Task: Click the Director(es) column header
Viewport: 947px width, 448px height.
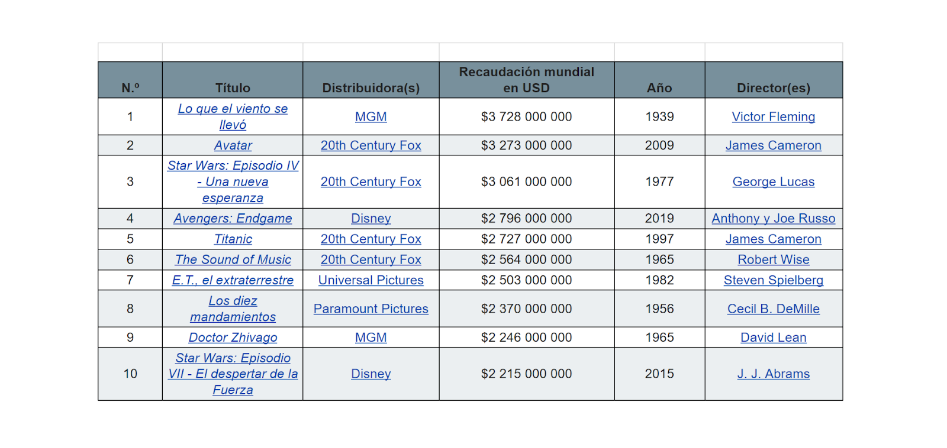Action: 774,80
